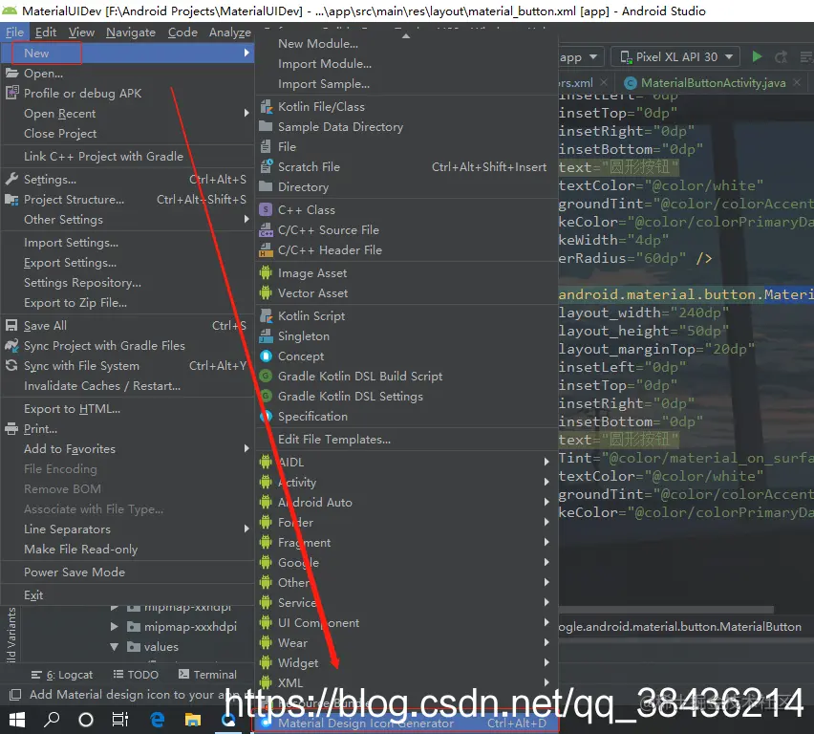
Task: Select Specification in the New submenu
Action: coord(406,417)
